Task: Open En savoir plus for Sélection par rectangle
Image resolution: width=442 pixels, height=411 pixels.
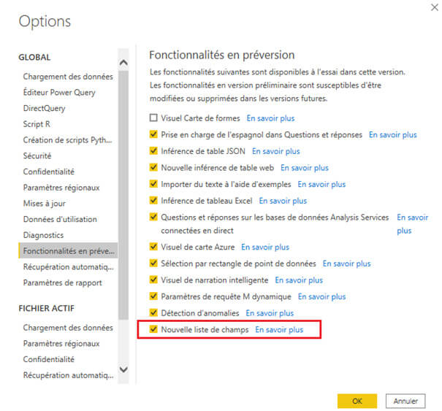Action: [x=347, y=264]
